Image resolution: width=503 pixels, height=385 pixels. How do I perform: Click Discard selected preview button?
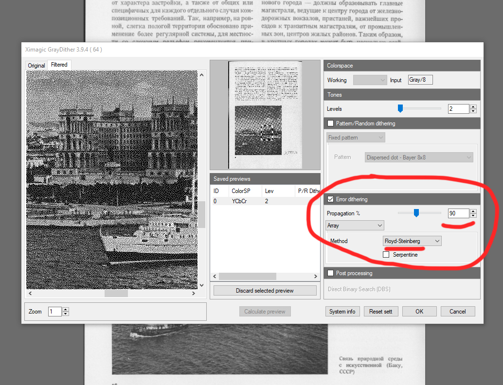(265, 291)
